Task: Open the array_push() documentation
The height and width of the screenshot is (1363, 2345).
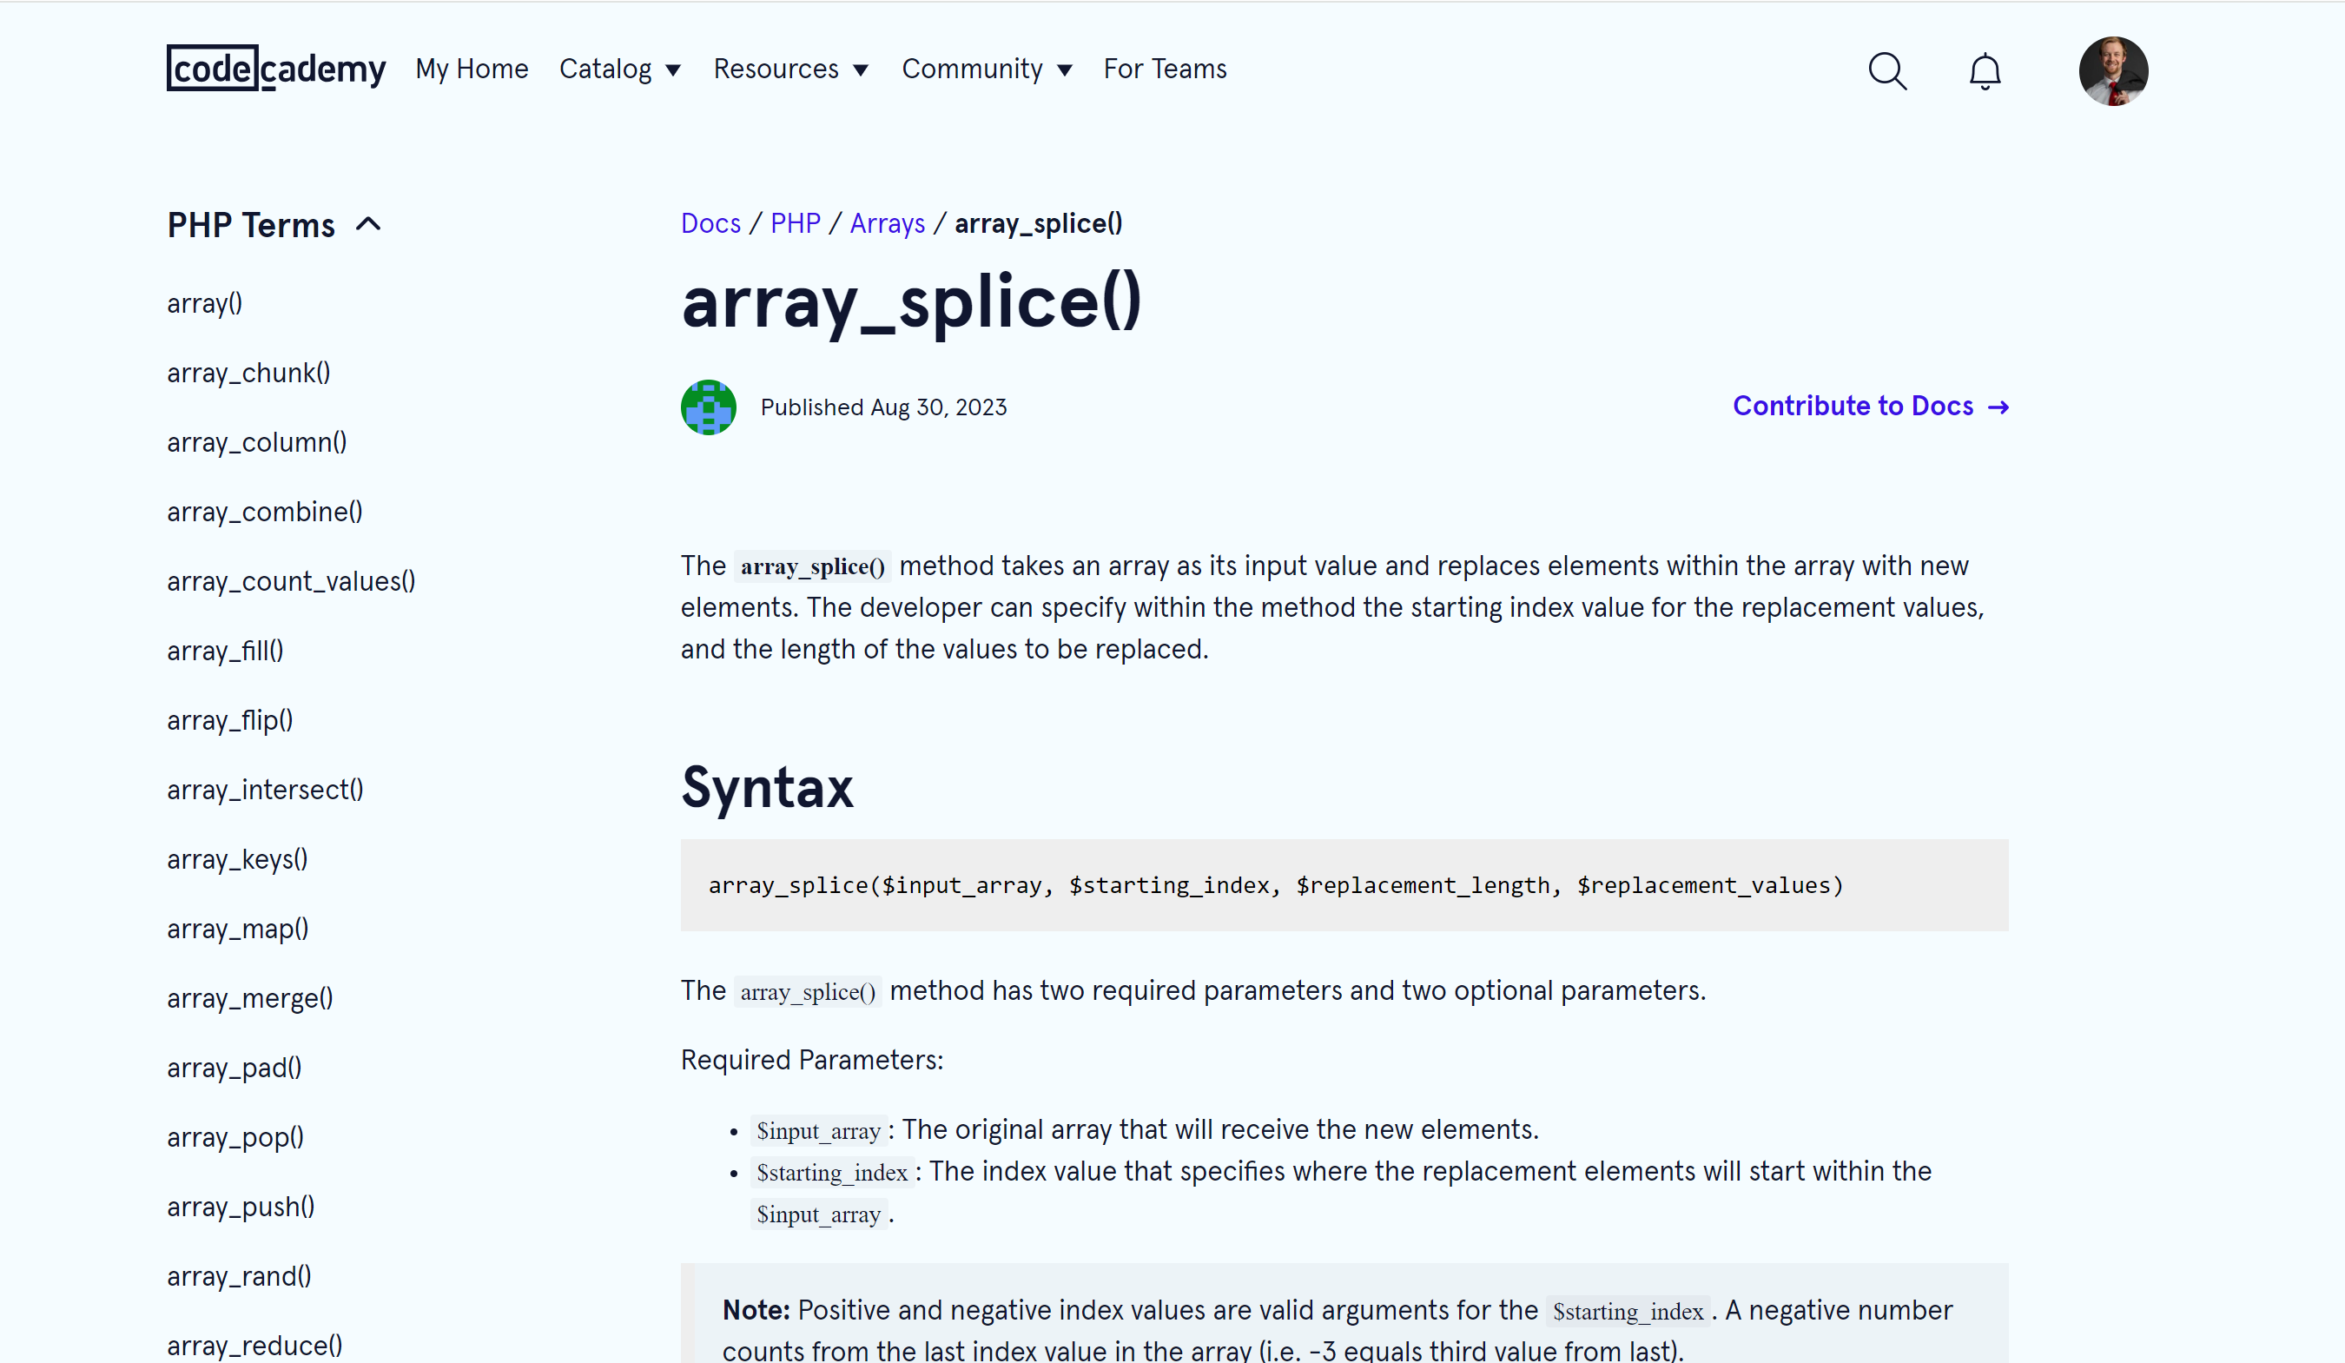Action: pyautogui.click(x=241, y=1206)
